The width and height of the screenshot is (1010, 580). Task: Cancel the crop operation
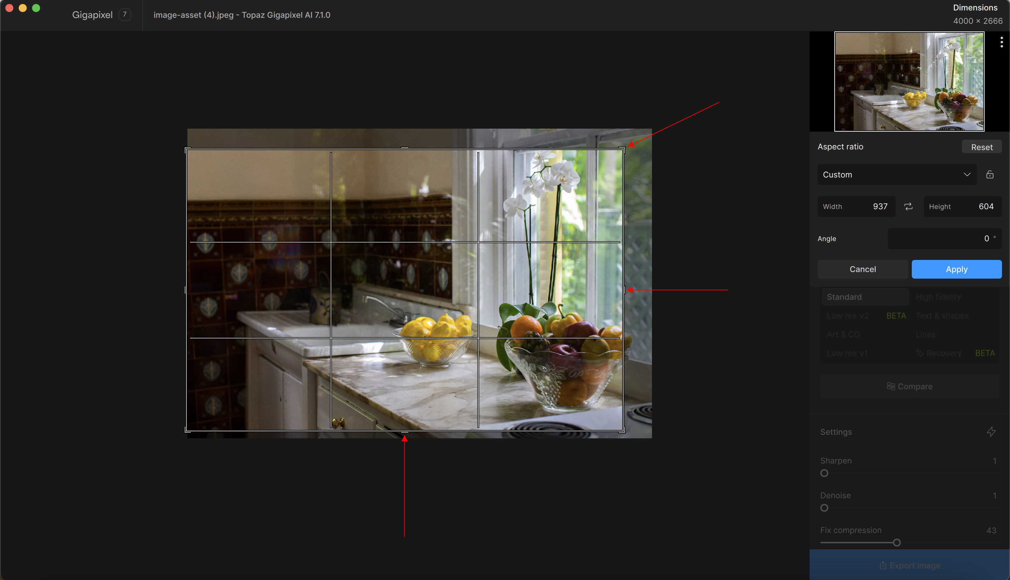point(862,269)
